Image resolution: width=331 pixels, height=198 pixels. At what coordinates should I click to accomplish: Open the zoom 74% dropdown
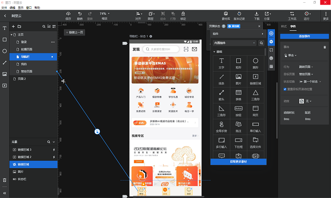(x=104, y=14)
